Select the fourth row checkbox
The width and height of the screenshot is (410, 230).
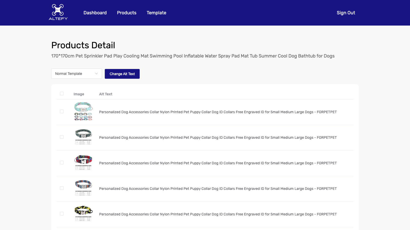62,188
